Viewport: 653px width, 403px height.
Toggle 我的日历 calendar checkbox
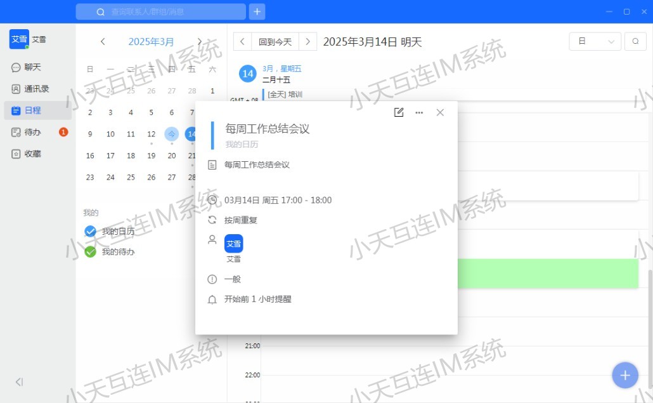pos(91,232)
